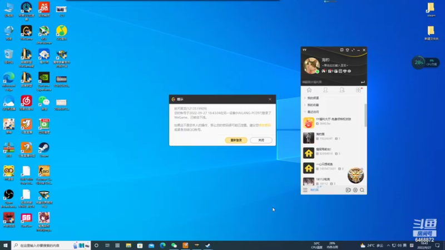
Task: Click the YY video camera icon at bottom
Action: click(348, 190)
